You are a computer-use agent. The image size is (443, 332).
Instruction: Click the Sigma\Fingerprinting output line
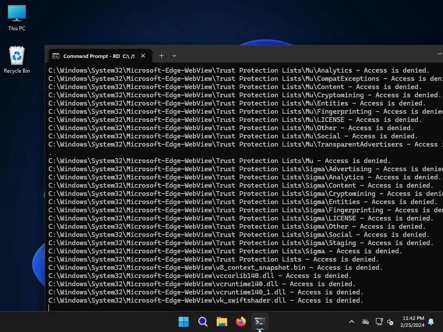coord(246,210)
